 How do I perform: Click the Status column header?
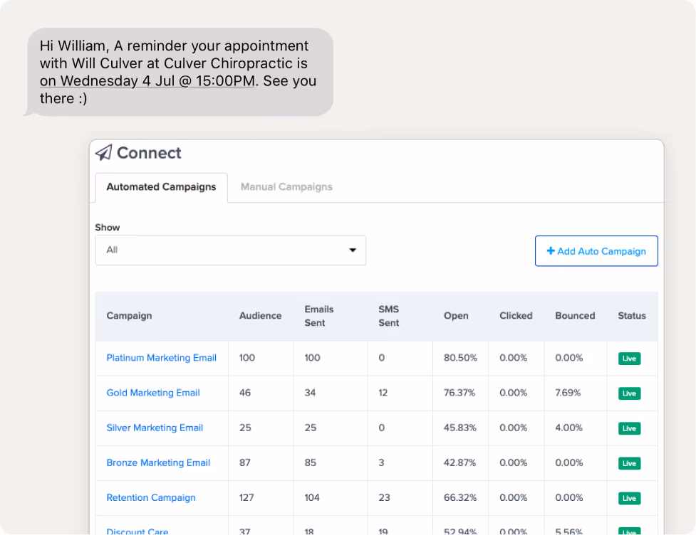632,316
